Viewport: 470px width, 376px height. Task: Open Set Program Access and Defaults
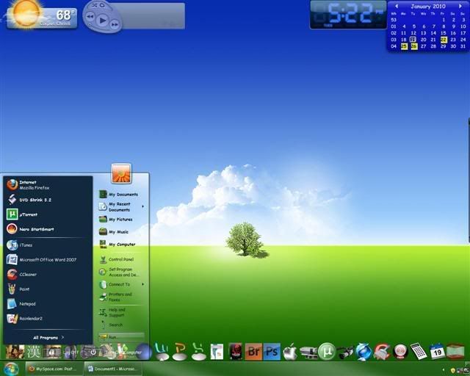coord(121,272)
